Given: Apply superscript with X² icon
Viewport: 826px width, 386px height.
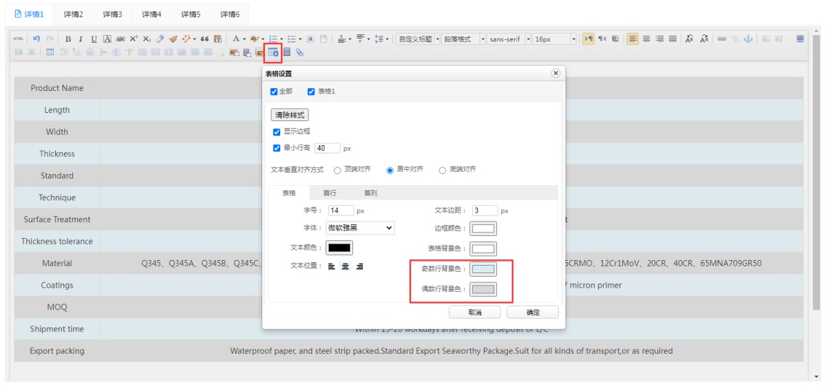Looking at the screenshot, I should click(134, 39).
